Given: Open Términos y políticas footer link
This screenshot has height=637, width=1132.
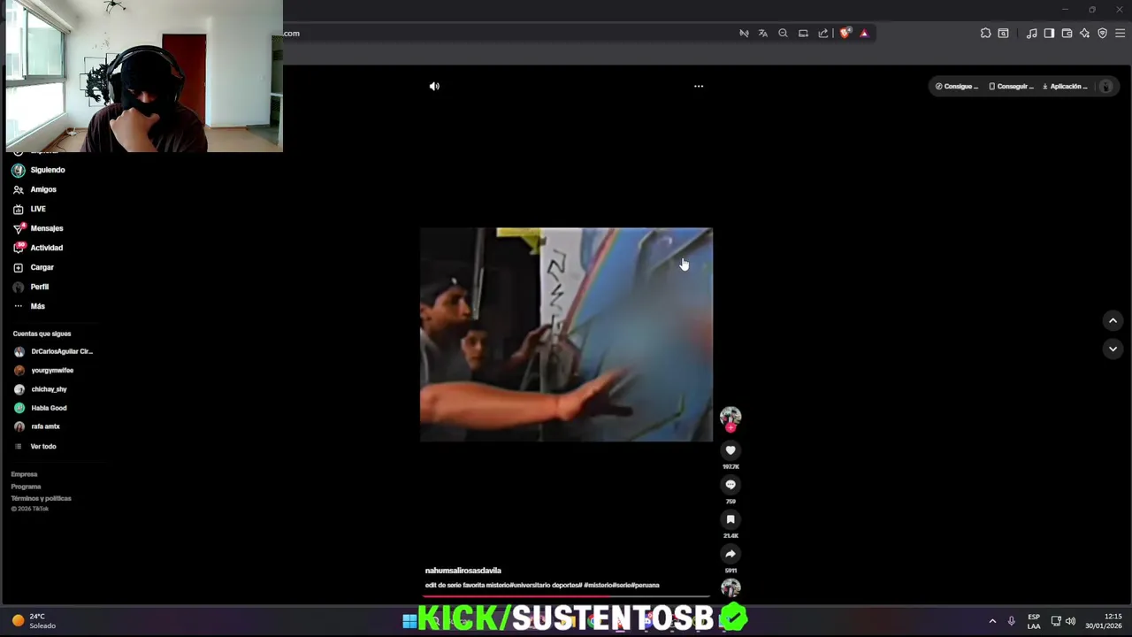Looking at the screenshot, I should click(41, 498).
